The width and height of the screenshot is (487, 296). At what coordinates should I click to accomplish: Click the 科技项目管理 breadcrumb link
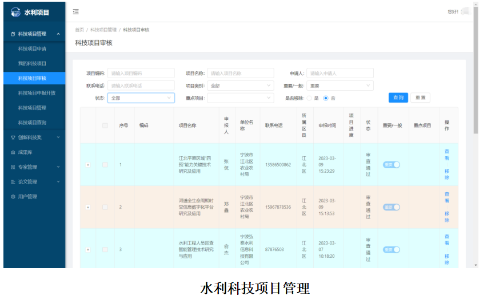(x=103, y=30)
